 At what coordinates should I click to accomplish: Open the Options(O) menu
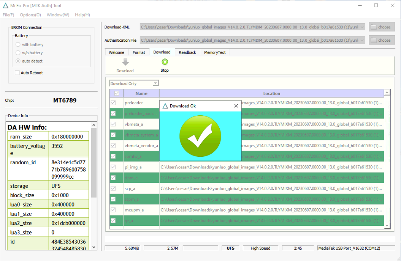click(30, 15)
